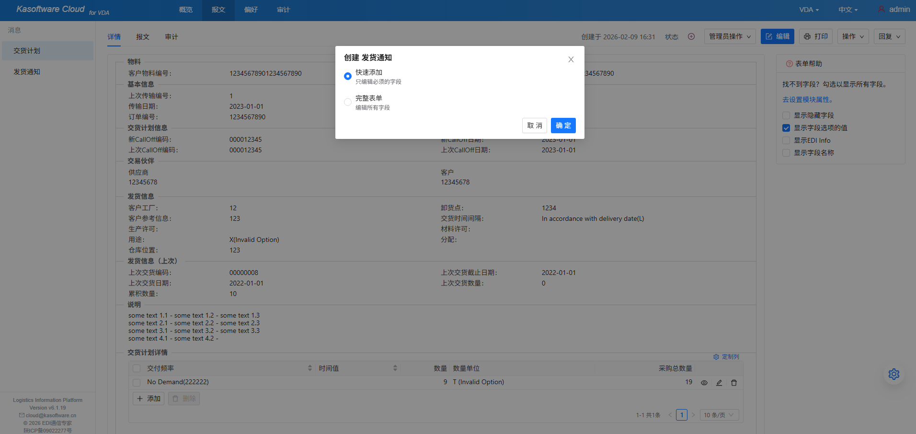Click the pencil edit icon in table row
This screenshot has height=434, width=916.
tap(719, 383)
